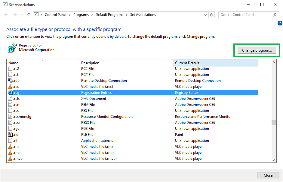Expand the chevron after Programs breadcrumb
Screen dimensions: 283x182
pos(92,15)
